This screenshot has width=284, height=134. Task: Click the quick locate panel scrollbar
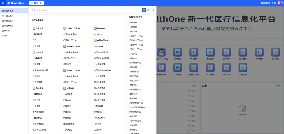pos(156,48)
